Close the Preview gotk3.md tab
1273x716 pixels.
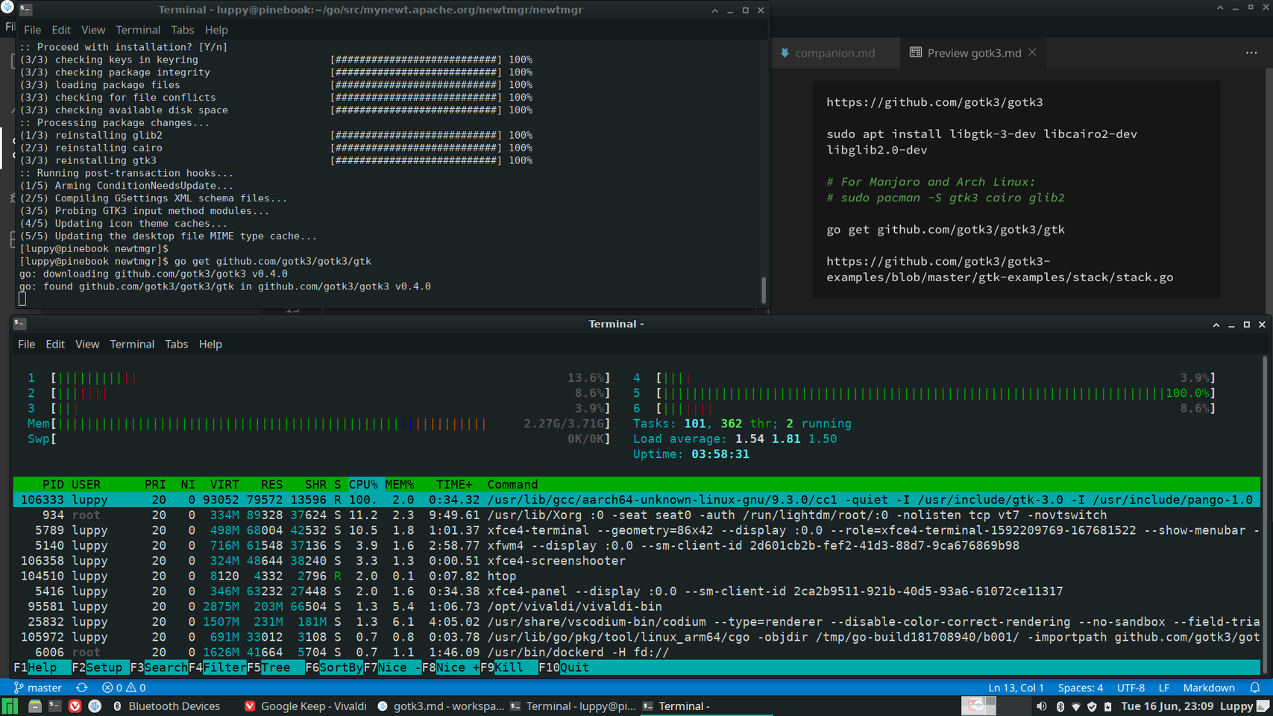[x=1032, y=52]
